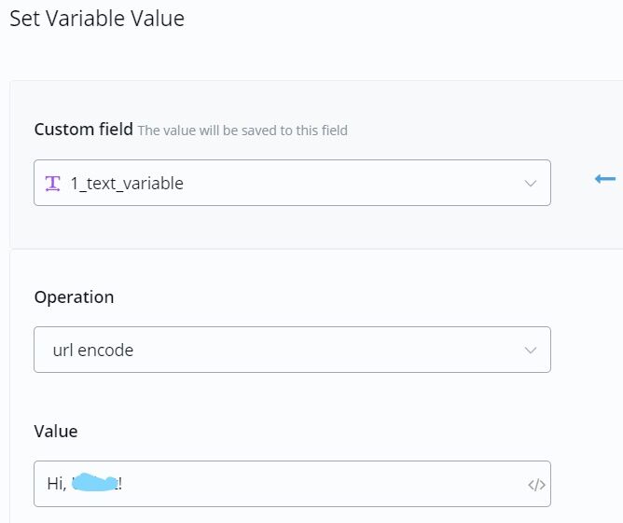
Task: Select the 1_text_variable text
Action: click(x=127, y=184)
